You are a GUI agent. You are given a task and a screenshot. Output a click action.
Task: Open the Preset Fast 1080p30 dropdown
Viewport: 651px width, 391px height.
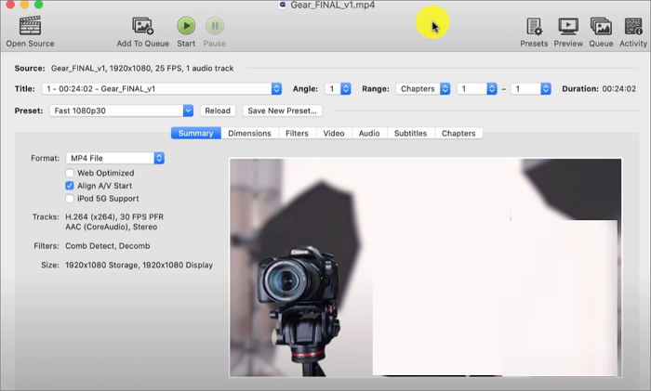pyautogui.click(x=121, y=111)
